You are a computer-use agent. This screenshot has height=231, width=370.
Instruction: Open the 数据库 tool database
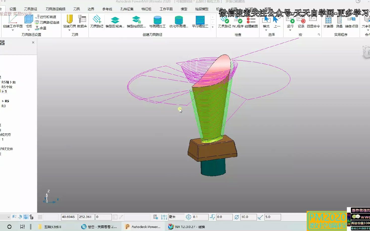point(82,21)
